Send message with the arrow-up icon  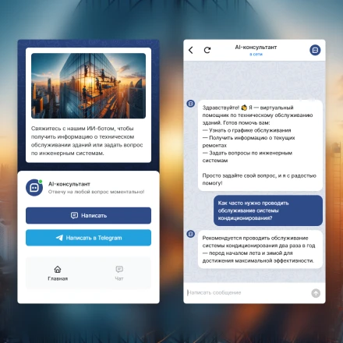coord(316,293)
